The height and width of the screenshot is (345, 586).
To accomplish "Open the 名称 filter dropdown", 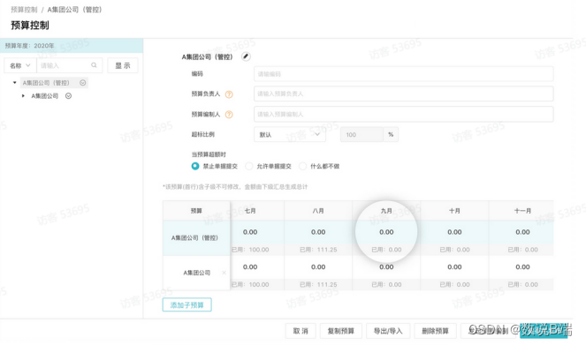I will [20, 65].
